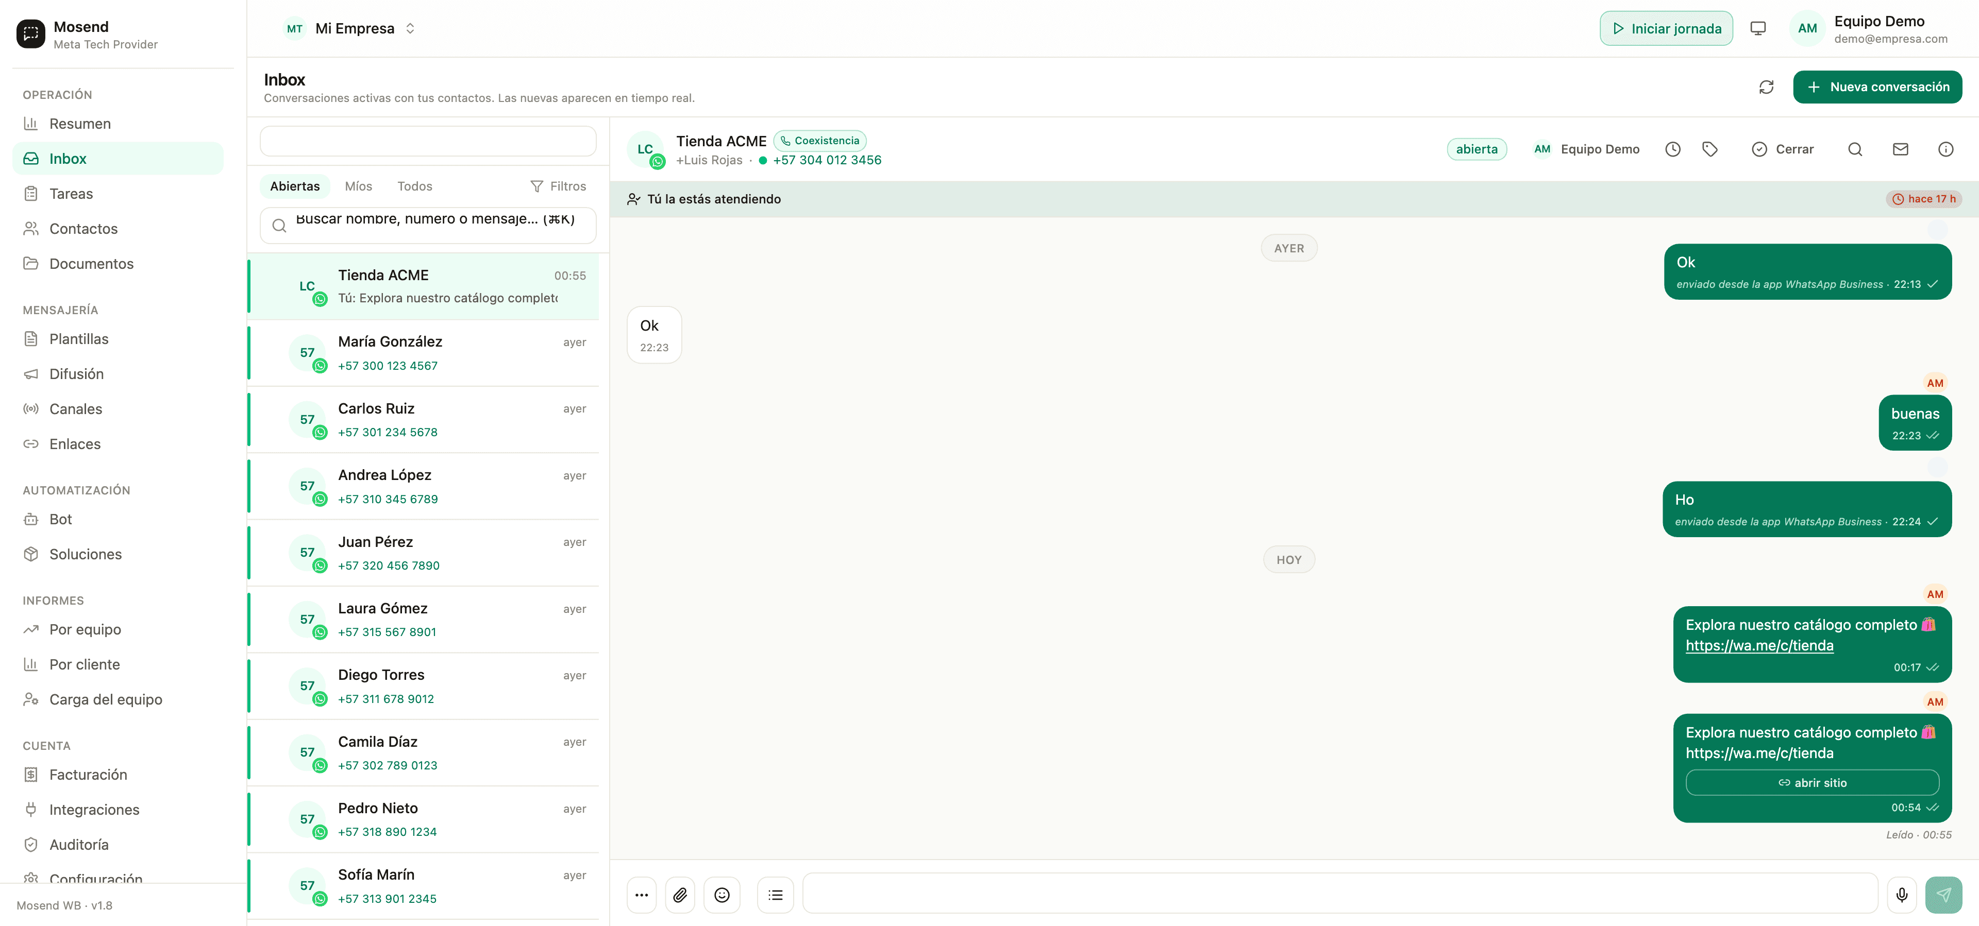
Task: Open the Resumen page in sidebar
Action: pos(118,124)
